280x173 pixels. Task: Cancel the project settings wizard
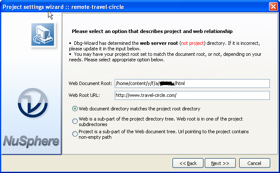click(254, 163)
